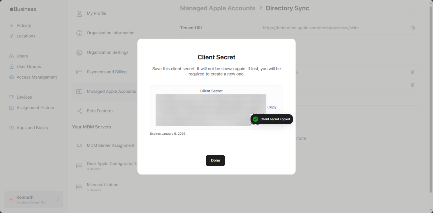Open Activity from the sidebar
Screen dimensions: 433x213
click(x=24, y=25)
